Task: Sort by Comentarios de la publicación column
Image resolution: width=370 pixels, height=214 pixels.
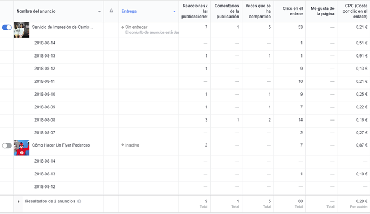Action: click(227, 11)
